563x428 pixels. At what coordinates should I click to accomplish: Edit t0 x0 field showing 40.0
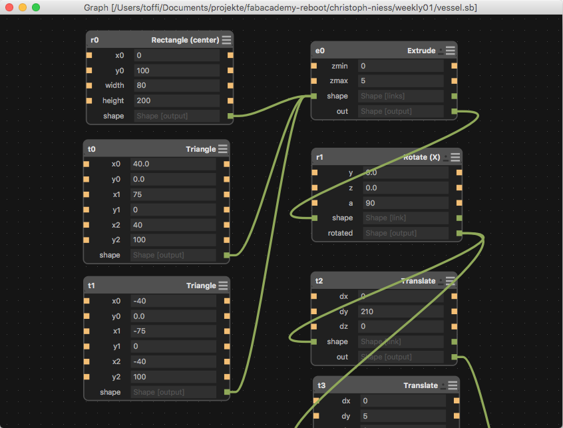[173, 164]
